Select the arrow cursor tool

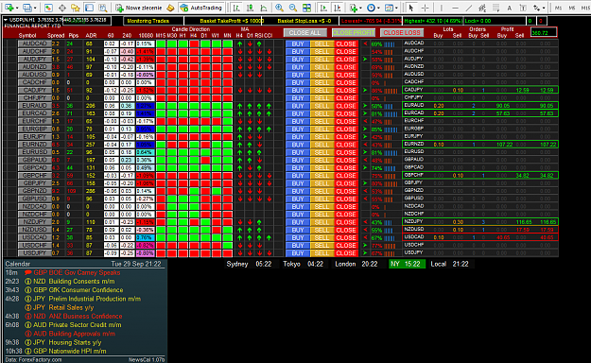pyautogui.click(x=411, y=8)
